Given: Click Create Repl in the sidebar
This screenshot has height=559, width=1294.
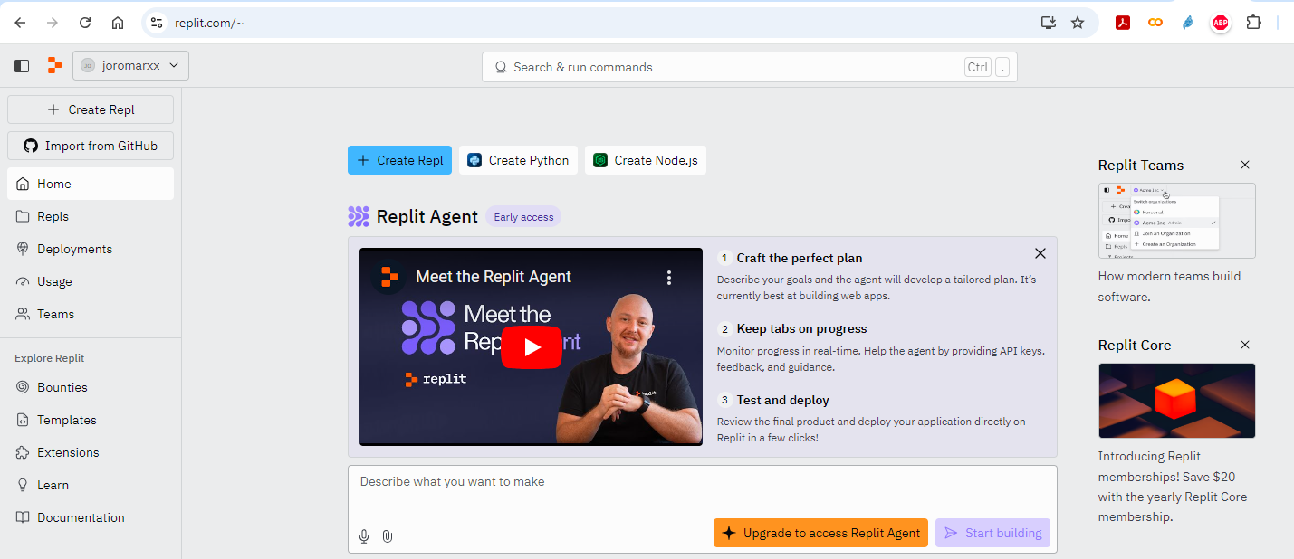Looking at the screenshot, I should coord(91,109).
